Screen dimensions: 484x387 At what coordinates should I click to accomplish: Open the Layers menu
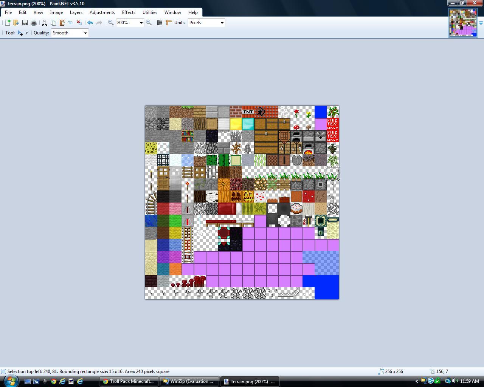point(76,12)
